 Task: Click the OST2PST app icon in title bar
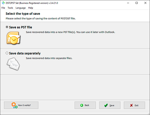(x=3, y=3)
